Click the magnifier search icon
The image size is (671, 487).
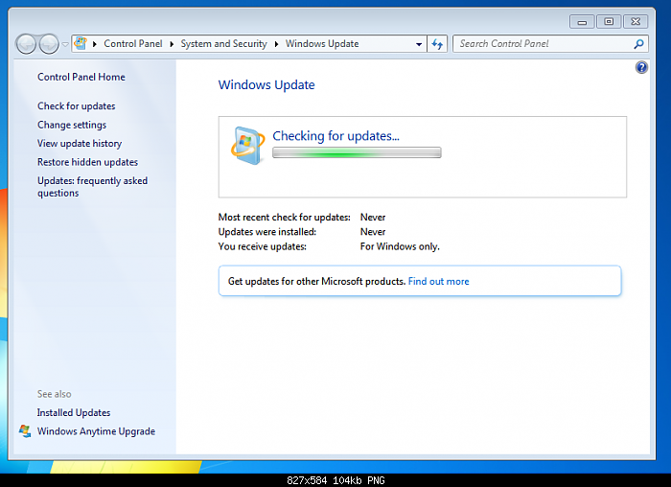639,44
